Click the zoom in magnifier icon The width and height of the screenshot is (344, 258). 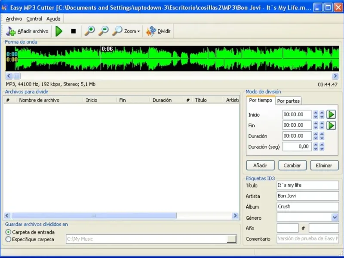point(89,31)
